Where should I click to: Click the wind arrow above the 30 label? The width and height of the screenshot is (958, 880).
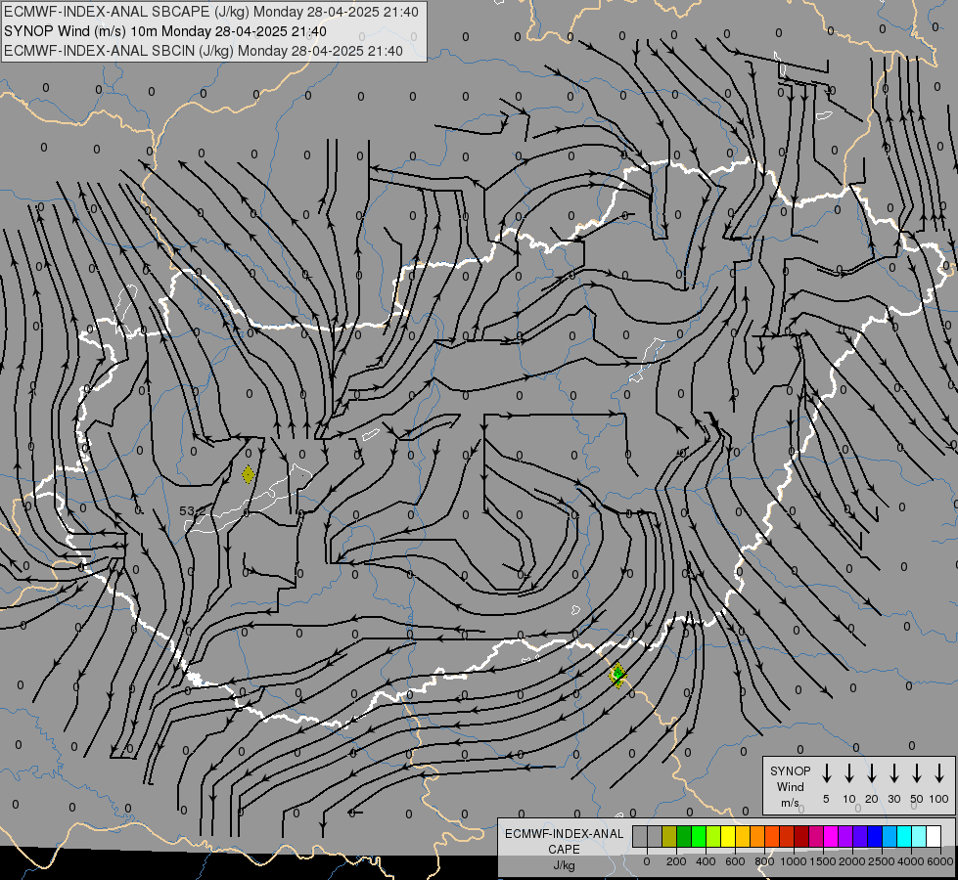pyautogui.click(x=893, y=773)
